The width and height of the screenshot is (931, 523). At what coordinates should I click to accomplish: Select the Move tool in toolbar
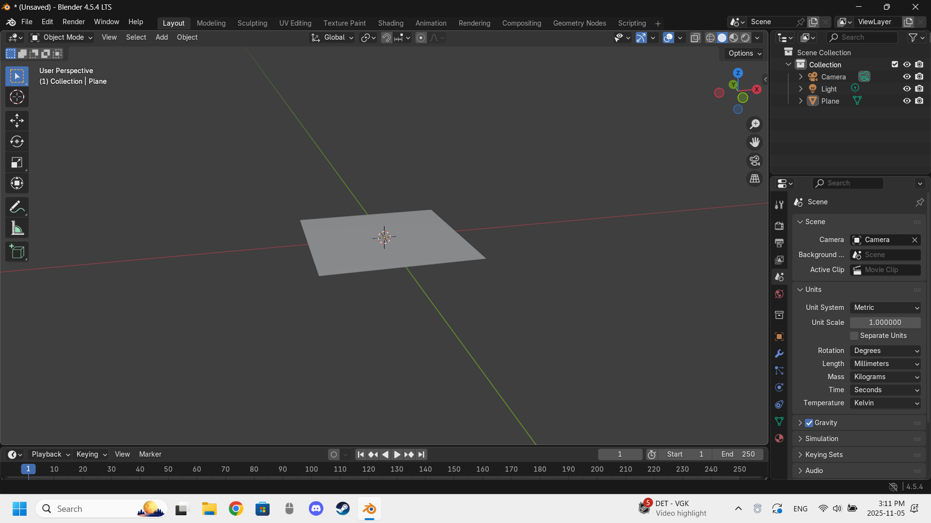tap(17, 121)
